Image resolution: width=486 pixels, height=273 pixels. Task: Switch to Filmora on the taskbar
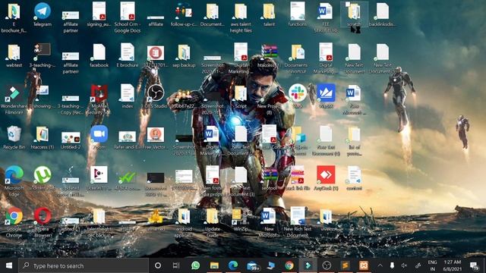(308, 265)
